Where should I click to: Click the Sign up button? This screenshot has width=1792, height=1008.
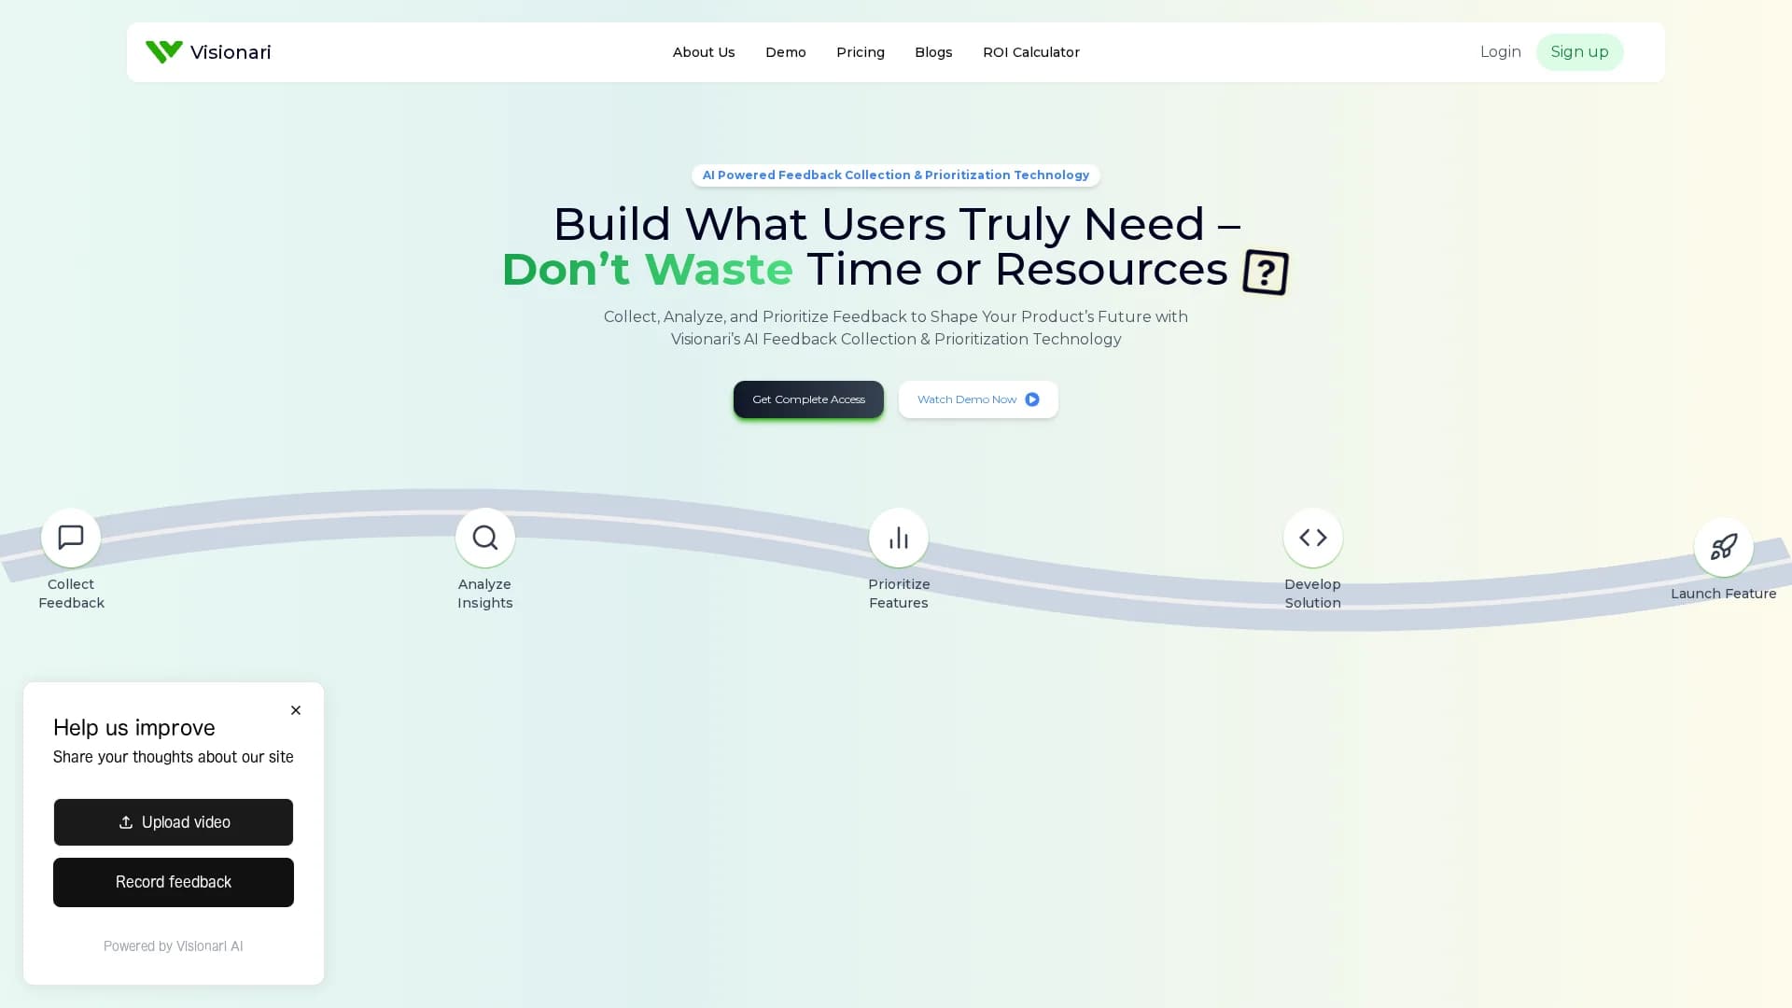(1580, 52)
